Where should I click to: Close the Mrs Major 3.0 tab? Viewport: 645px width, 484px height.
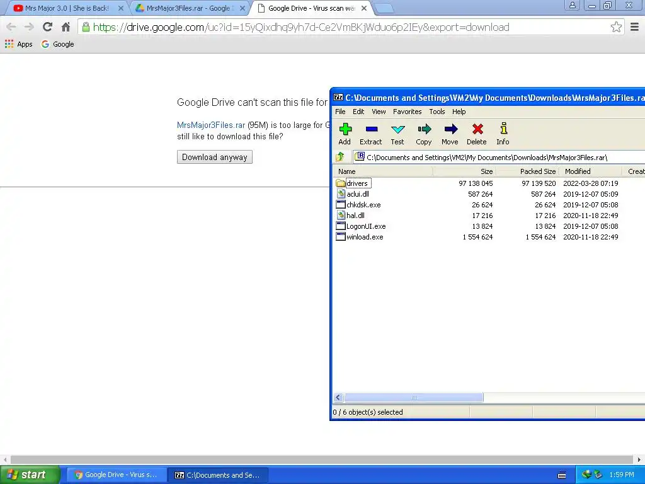click(121, 8)
